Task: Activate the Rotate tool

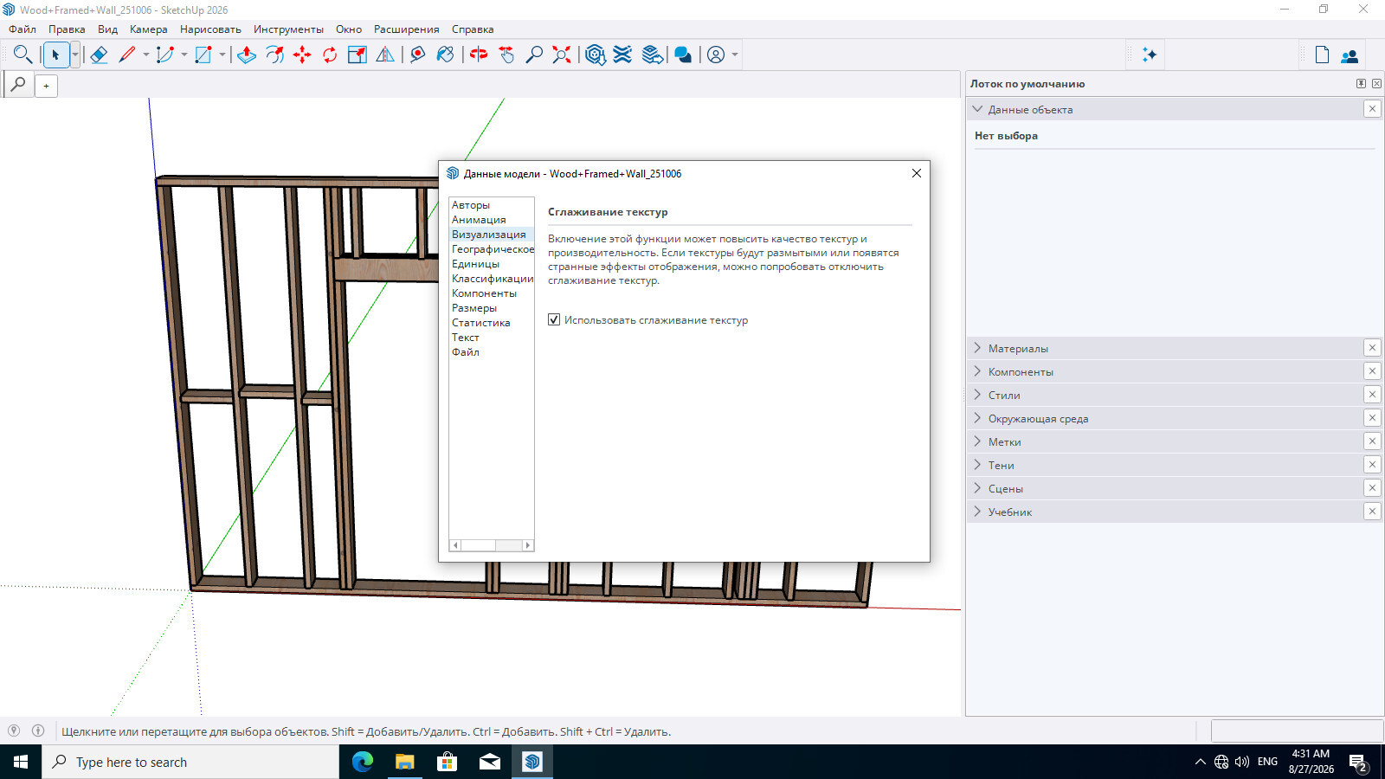Action: [330, 55]
